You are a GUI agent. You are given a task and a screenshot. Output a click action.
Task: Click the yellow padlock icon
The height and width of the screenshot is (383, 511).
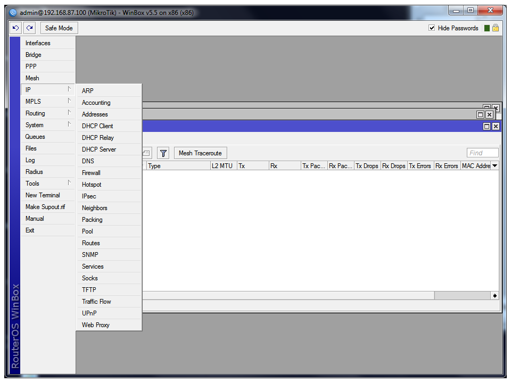(496, 28)
